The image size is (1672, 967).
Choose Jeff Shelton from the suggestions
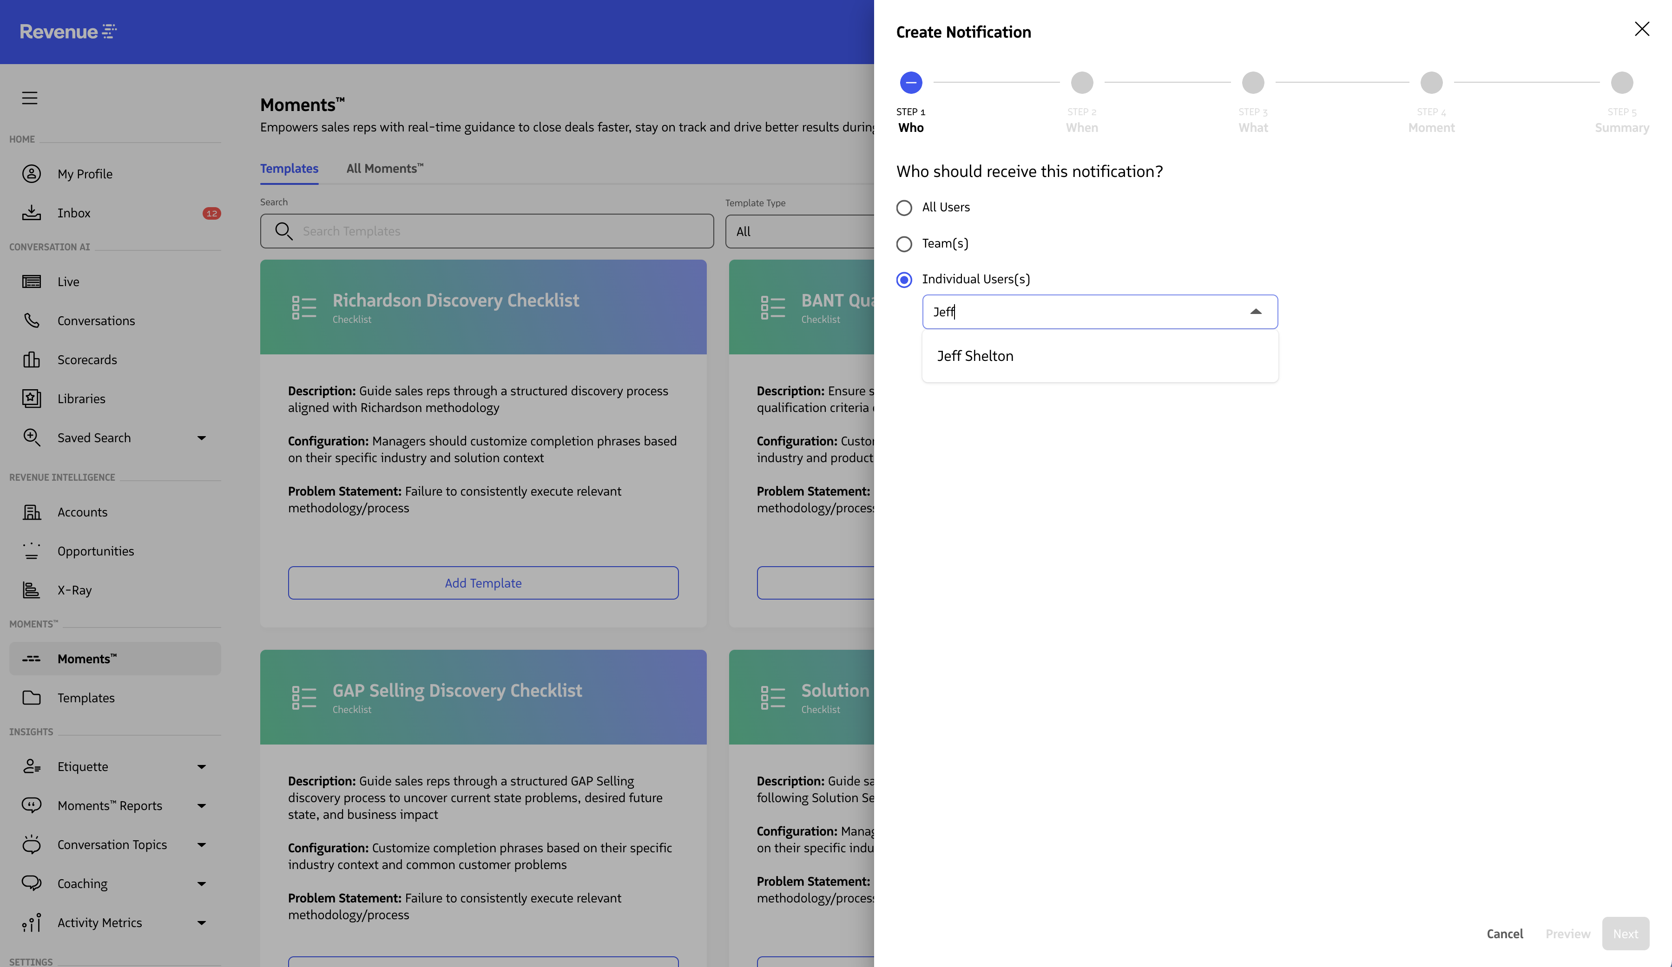(1099, 356)
